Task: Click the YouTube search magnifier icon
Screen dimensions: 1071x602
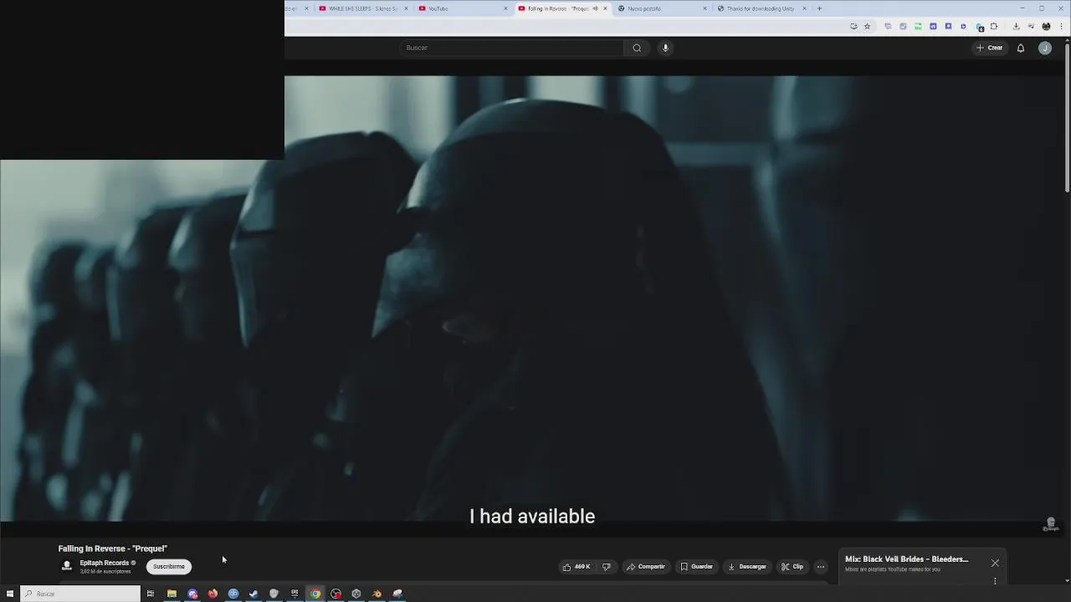Action: click(x=637, y=48)
